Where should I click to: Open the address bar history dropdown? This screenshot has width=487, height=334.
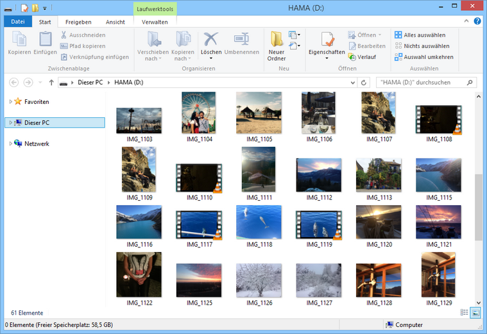pyautogui.click(x=353, y=83)
